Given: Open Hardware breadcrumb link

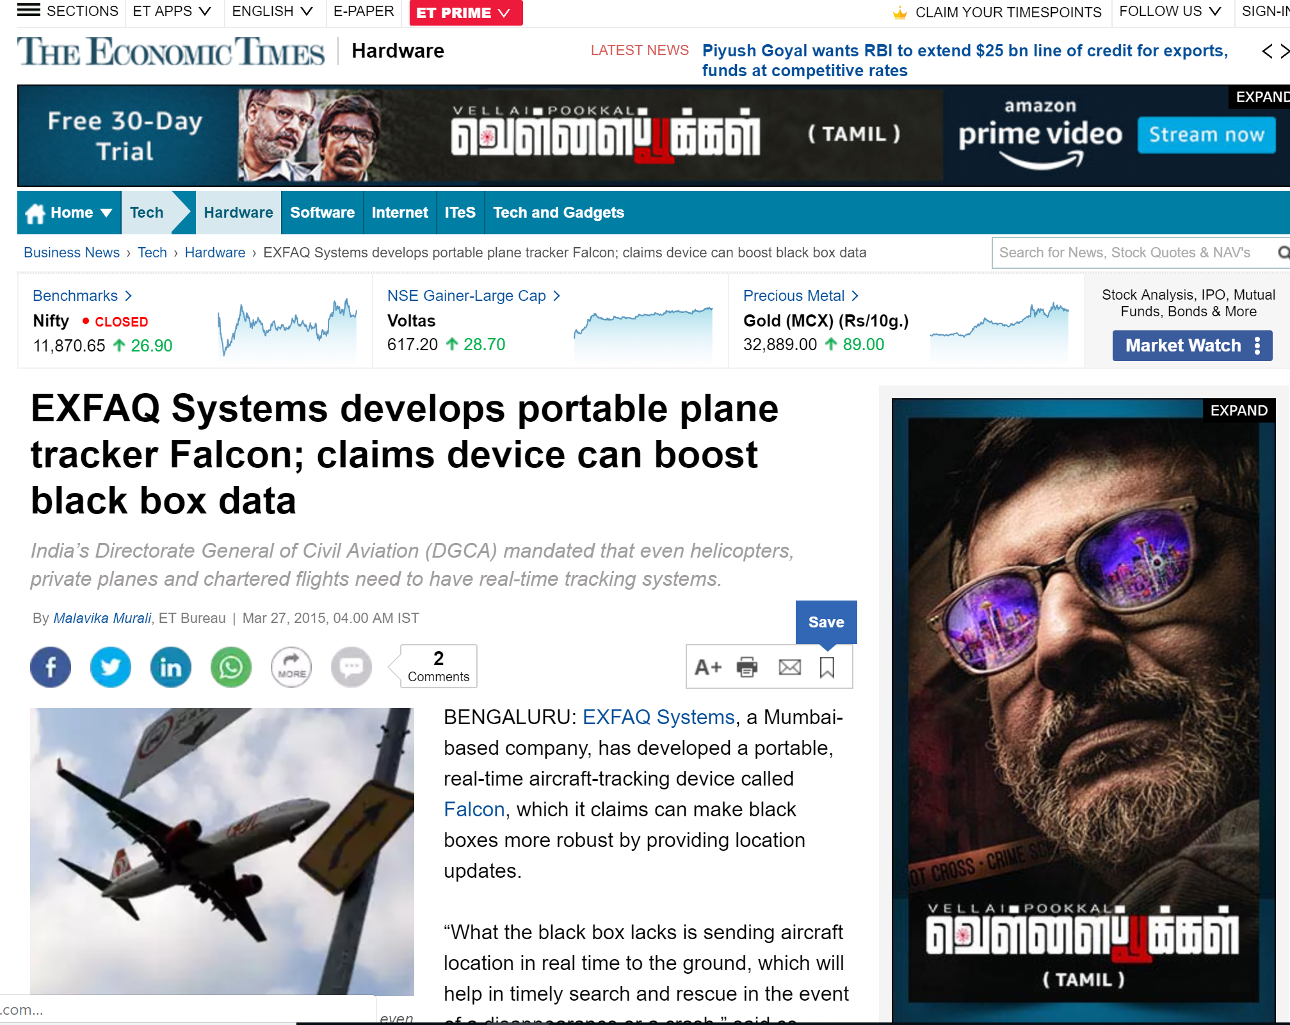Looking at the screenshot, I should click(215, 253).
